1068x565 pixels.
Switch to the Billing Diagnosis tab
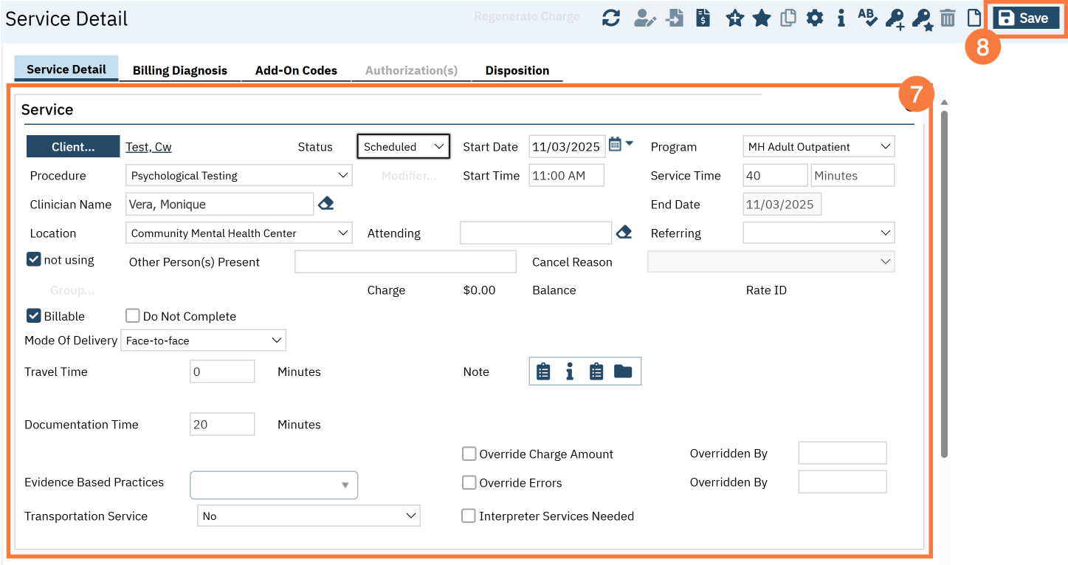[179, 71]
